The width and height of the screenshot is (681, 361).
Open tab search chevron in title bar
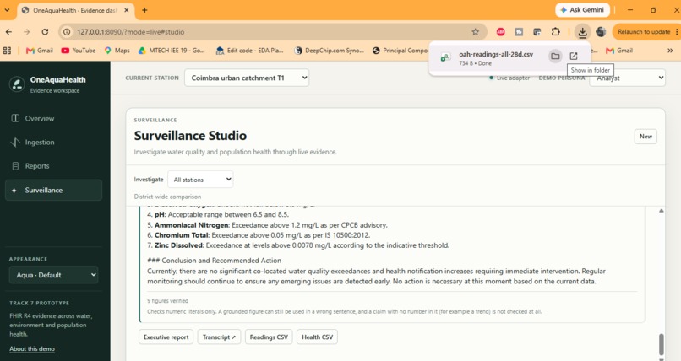(x=7, y=10)
